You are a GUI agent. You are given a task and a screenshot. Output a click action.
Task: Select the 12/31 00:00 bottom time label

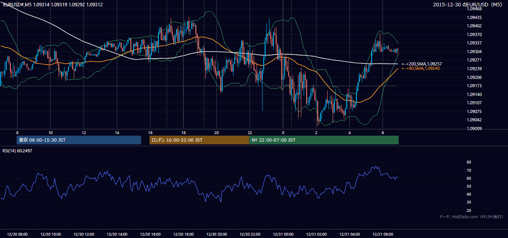point(283,234)
